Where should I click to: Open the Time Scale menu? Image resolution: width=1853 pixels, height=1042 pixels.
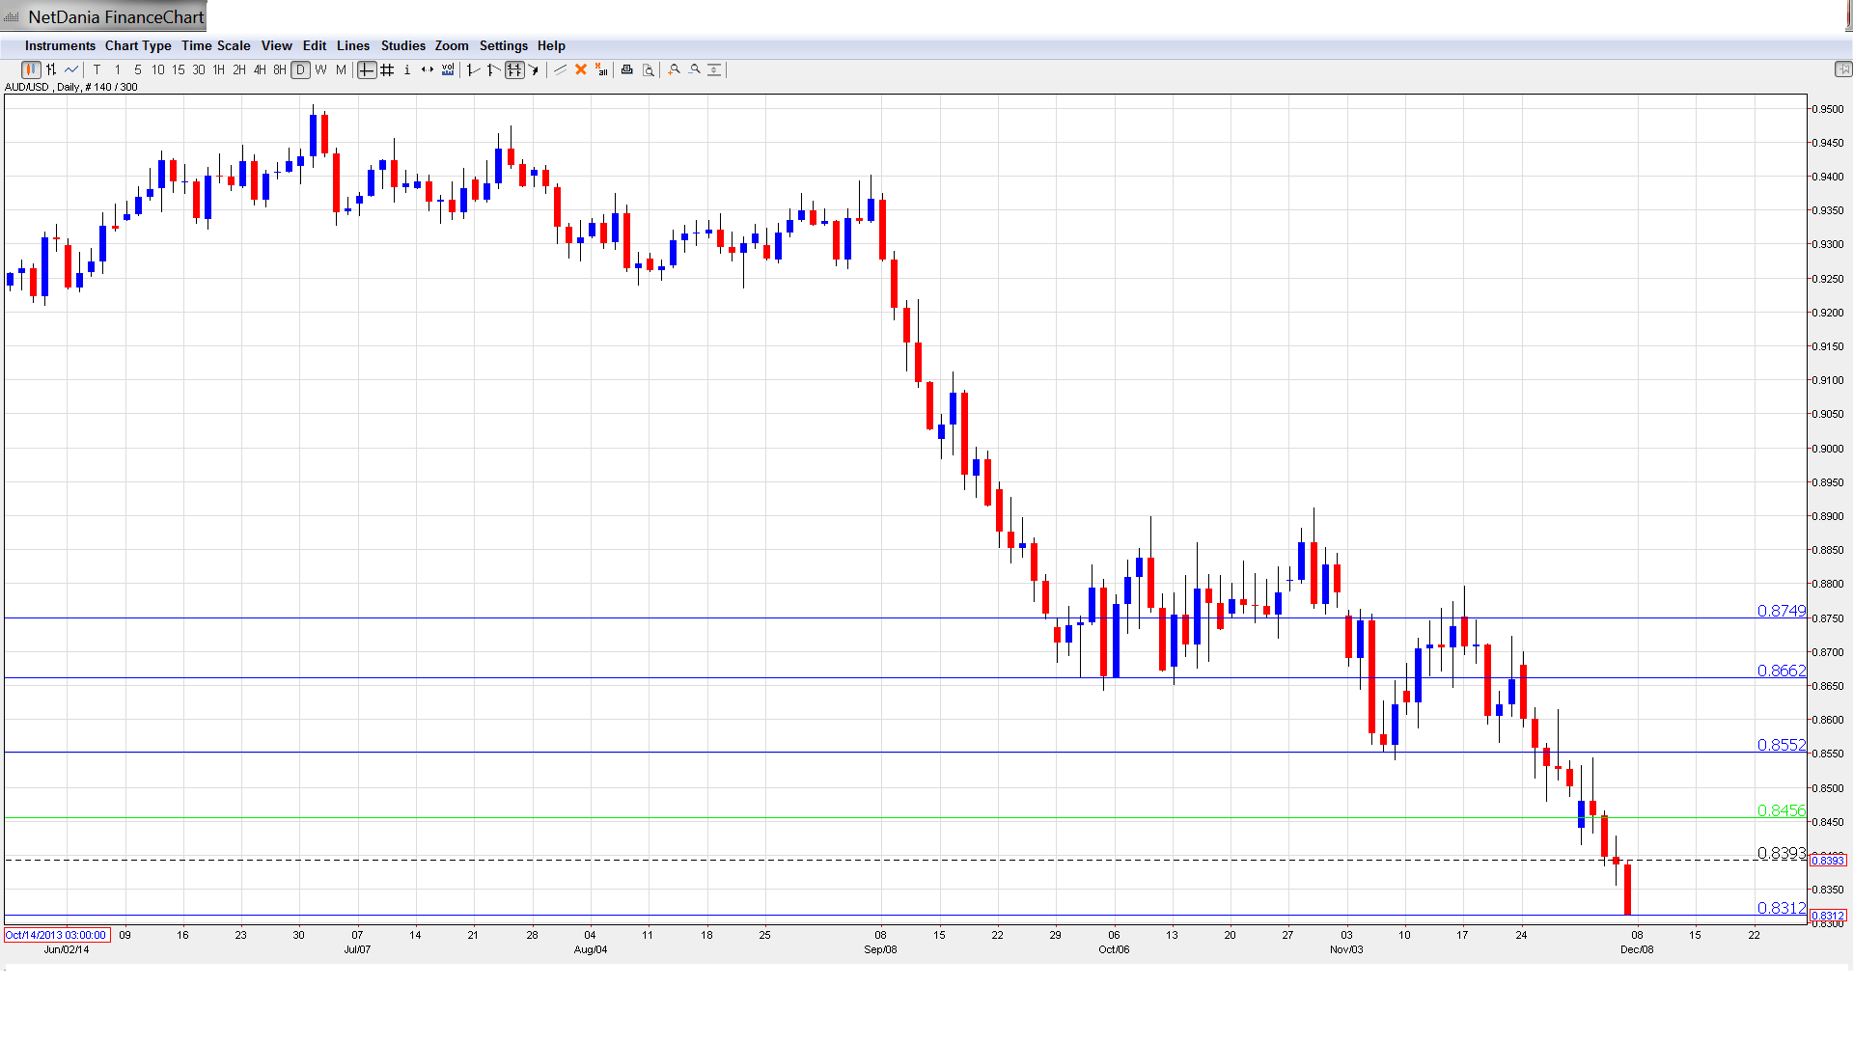tap(215, 45)
